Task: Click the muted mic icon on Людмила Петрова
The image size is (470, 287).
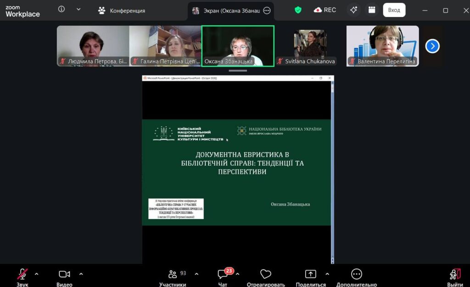Action: click(x=62, y=61)
